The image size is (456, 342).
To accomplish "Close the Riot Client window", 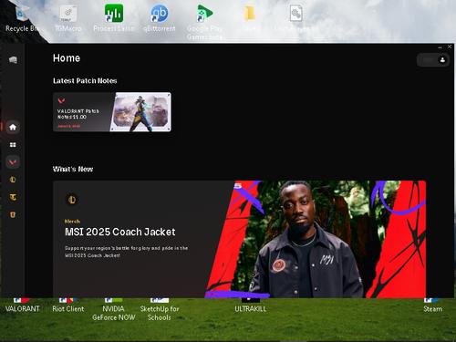I will [x=450, y=47].
